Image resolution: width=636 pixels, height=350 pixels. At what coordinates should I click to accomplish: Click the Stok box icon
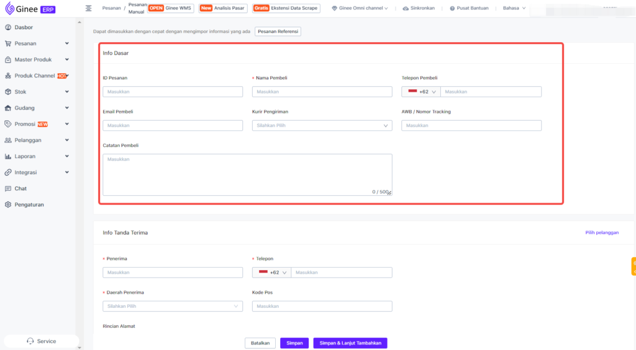point(8,92)
